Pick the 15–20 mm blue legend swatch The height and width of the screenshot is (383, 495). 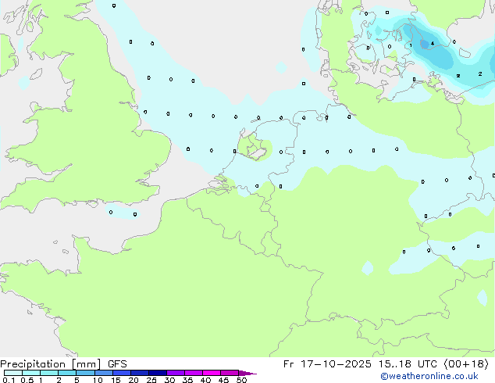pyautogui.click(x=122, y=373)
